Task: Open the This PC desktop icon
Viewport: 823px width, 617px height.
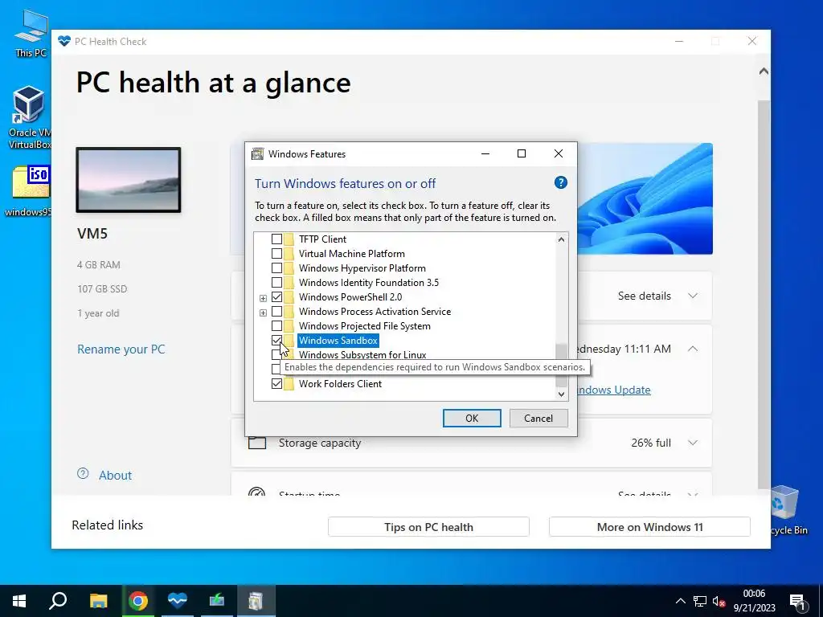Action: [x=31, y=32]
